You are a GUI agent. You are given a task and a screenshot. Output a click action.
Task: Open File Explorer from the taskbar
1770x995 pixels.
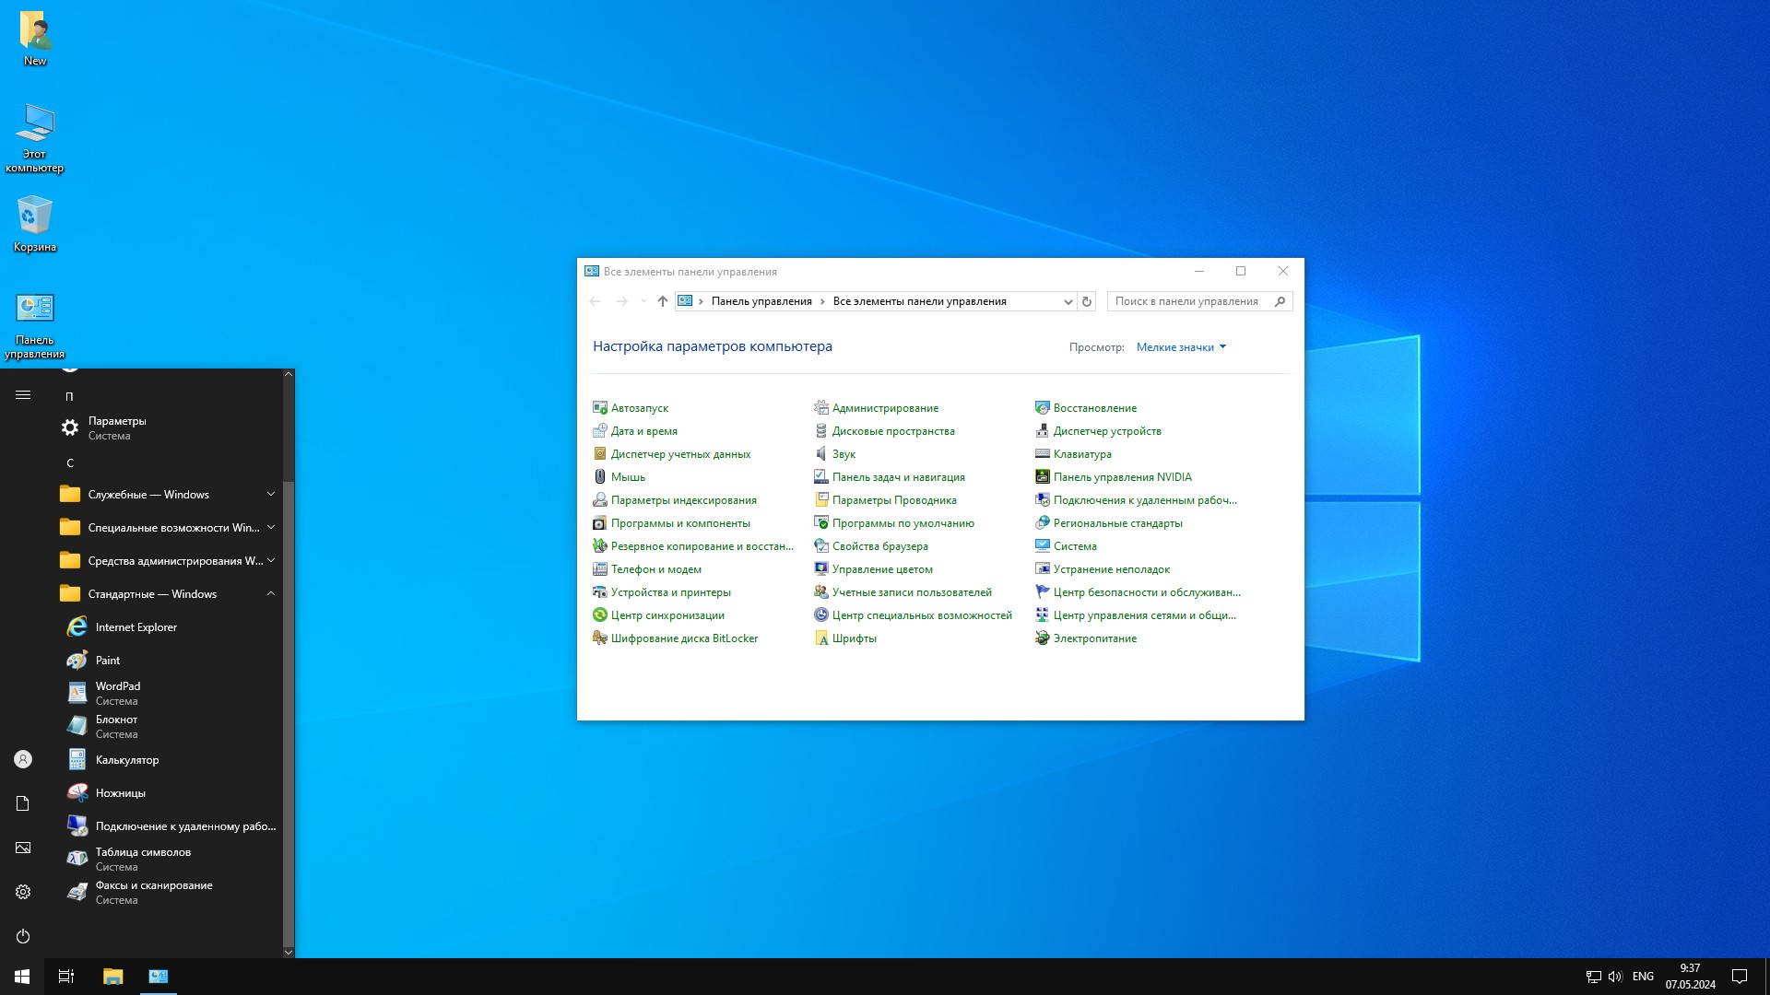[112, 977]
